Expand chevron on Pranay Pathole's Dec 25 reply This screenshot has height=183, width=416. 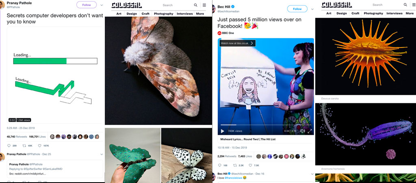[x=102, y=155]
